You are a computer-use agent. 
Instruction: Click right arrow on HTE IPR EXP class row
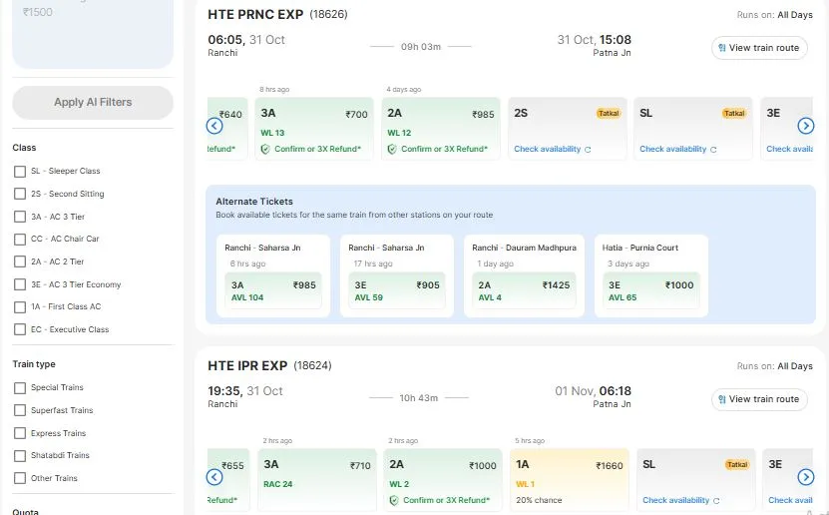(x=805, y=477)
